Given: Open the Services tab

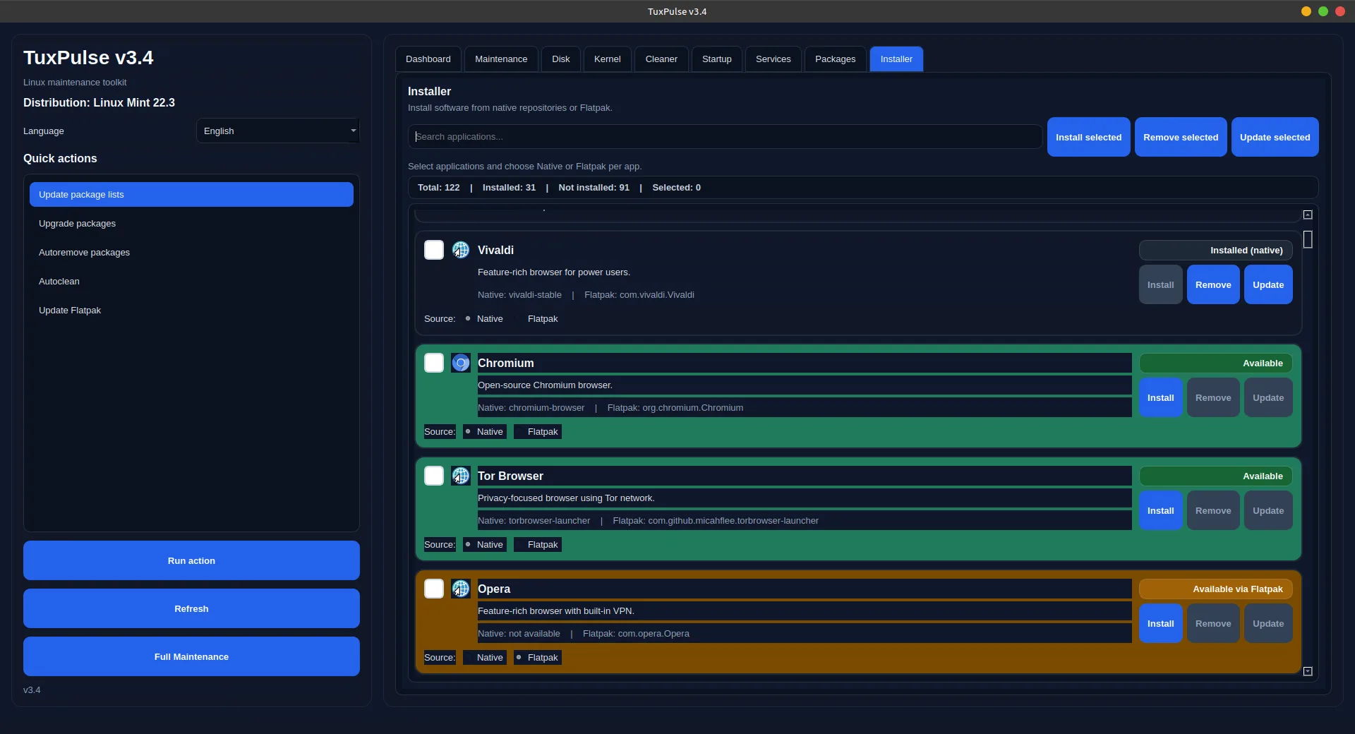Looking at the screenshot, I should 773,59.
